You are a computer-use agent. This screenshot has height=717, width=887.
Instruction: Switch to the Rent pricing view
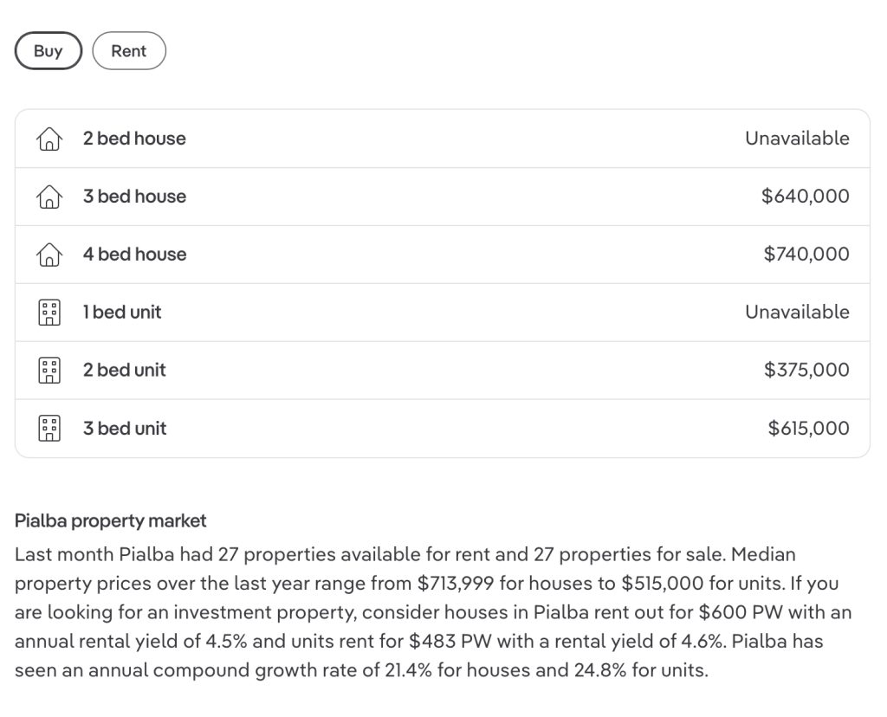click(129, 51)
